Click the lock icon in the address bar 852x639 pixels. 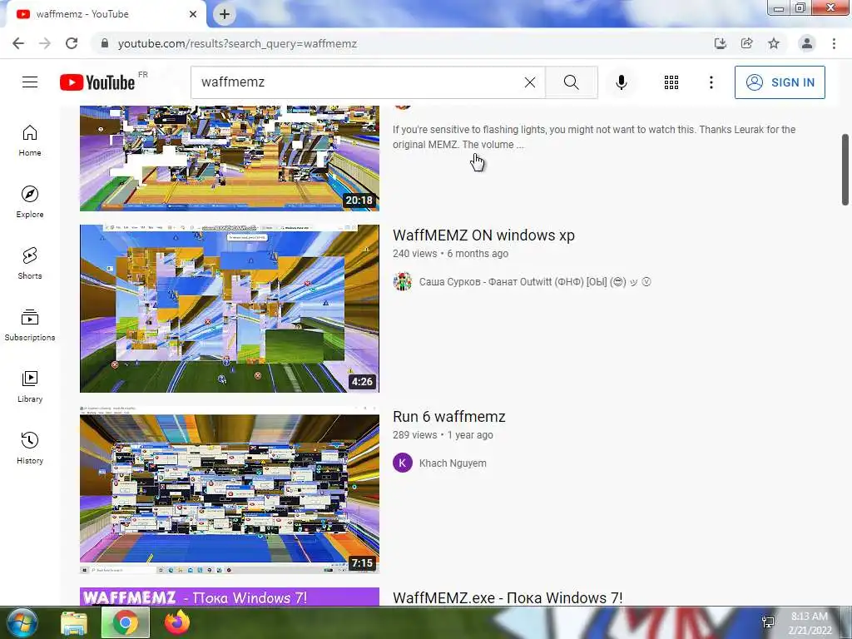coord(105,43)
